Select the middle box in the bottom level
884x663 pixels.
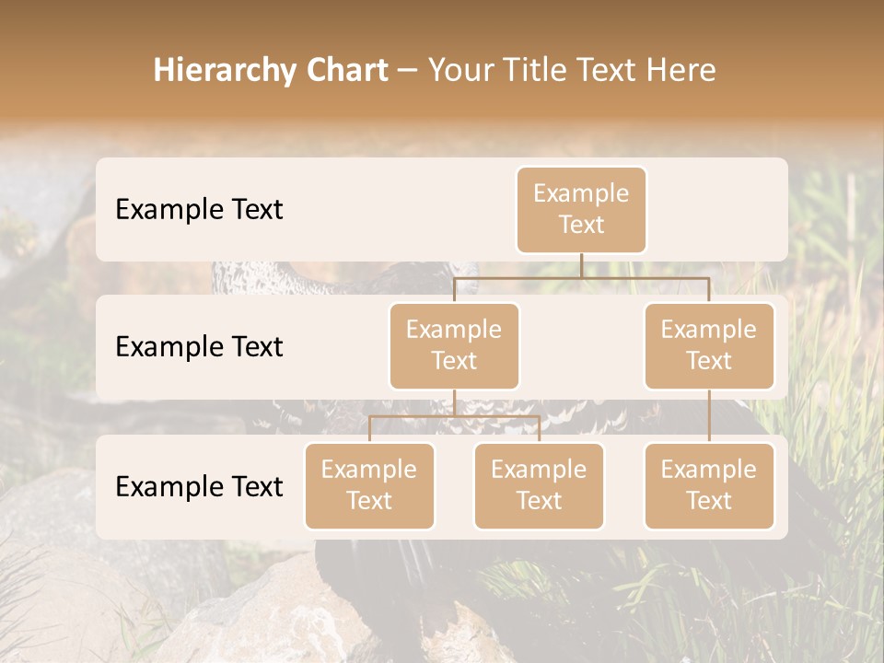539,485
